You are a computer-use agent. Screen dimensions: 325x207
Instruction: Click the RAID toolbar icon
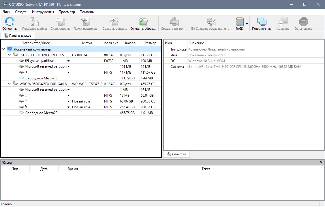coord(240,22)
